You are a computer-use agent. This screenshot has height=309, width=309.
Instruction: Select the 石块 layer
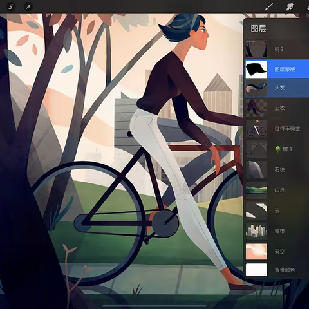point(277,169)
